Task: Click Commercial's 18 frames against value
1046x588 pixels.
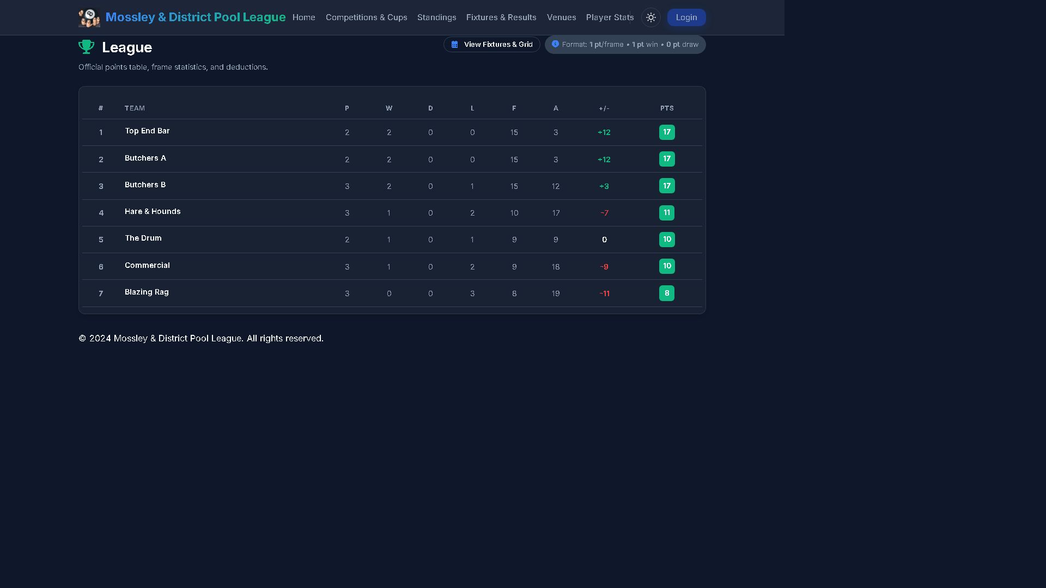Action: [556, 267]
